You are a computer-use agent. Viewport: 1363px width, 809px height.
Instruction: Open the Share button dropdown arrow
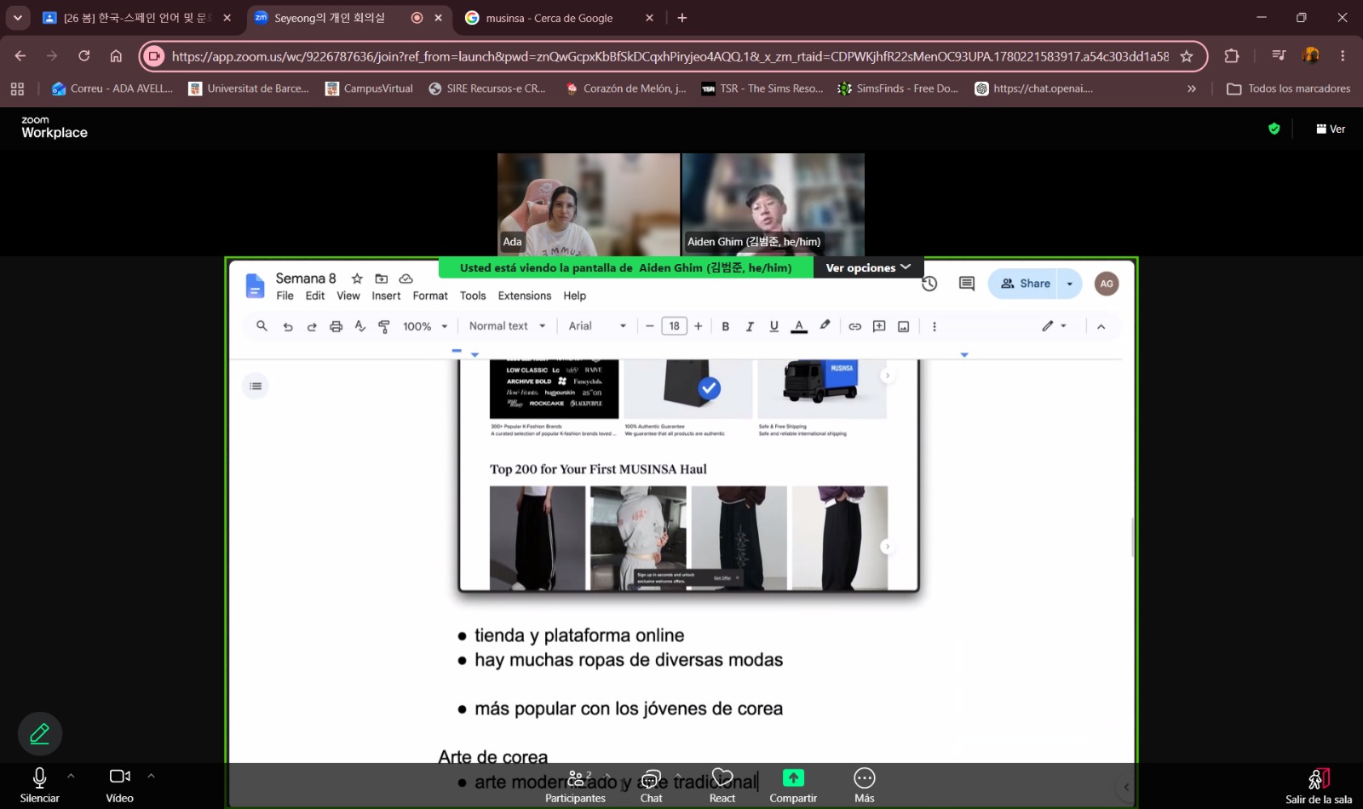(x=1070, y=284)
